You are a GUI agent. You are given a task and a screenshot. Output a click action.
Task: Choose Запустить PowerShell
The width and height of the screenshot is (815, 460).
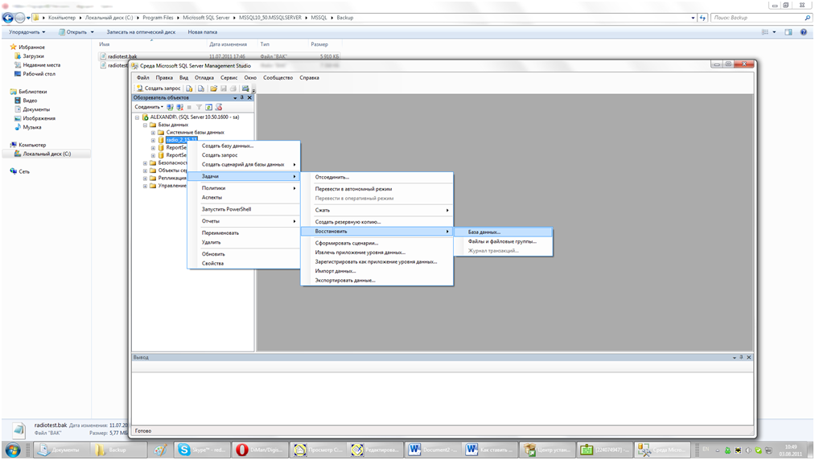[x=244, y=209]
